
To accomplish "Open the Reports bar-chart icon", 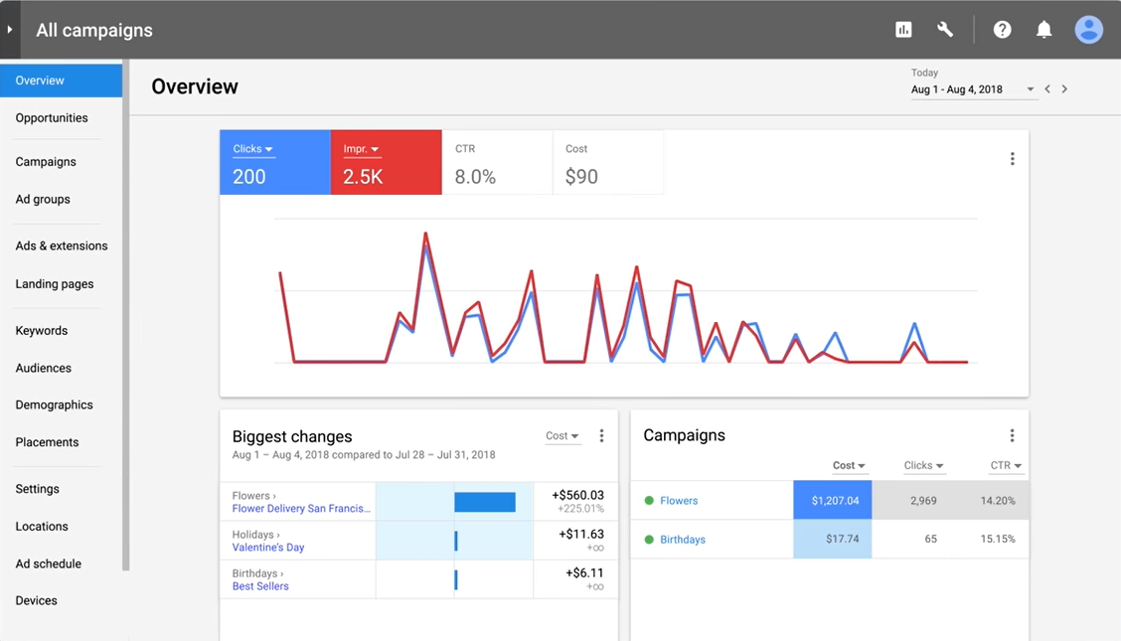I will point(903,29).
